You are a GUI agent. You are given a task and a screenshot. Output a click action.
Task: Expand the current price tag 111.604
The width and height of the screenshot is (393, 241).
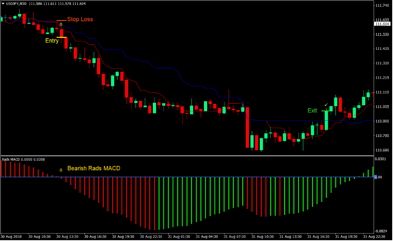[x=381, y=23]
